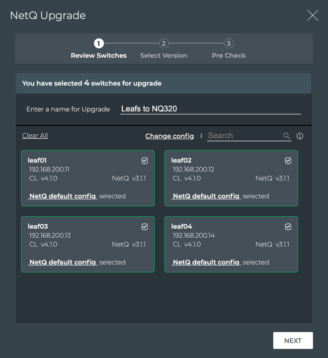
Task: Jump to step 2 Select Version
Action: (x=164, y=44)
